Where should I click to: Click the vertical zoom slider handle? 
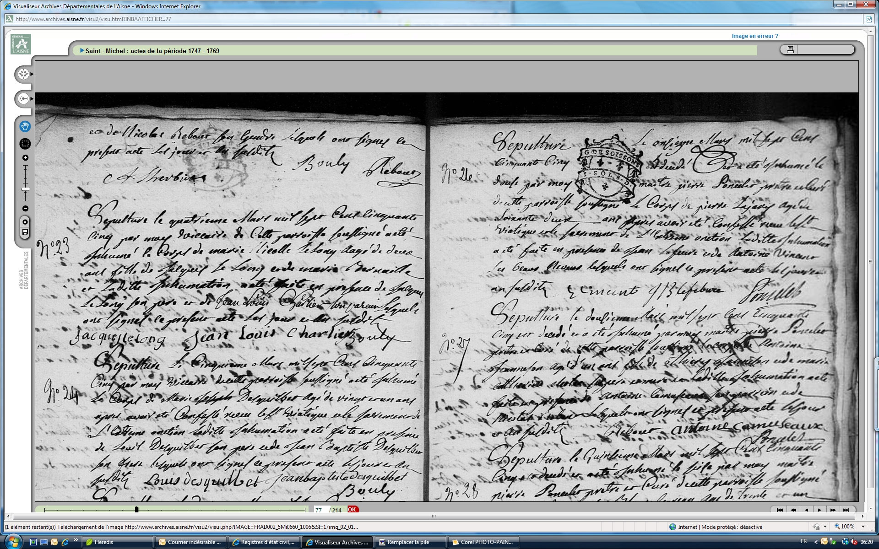click(26, 189)
